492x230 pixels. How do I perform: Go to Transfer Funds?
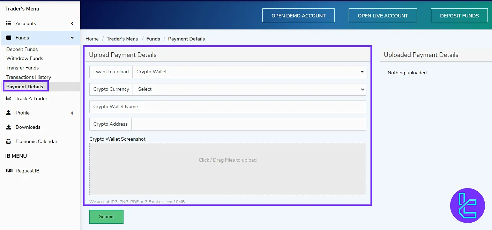[22, 68]
